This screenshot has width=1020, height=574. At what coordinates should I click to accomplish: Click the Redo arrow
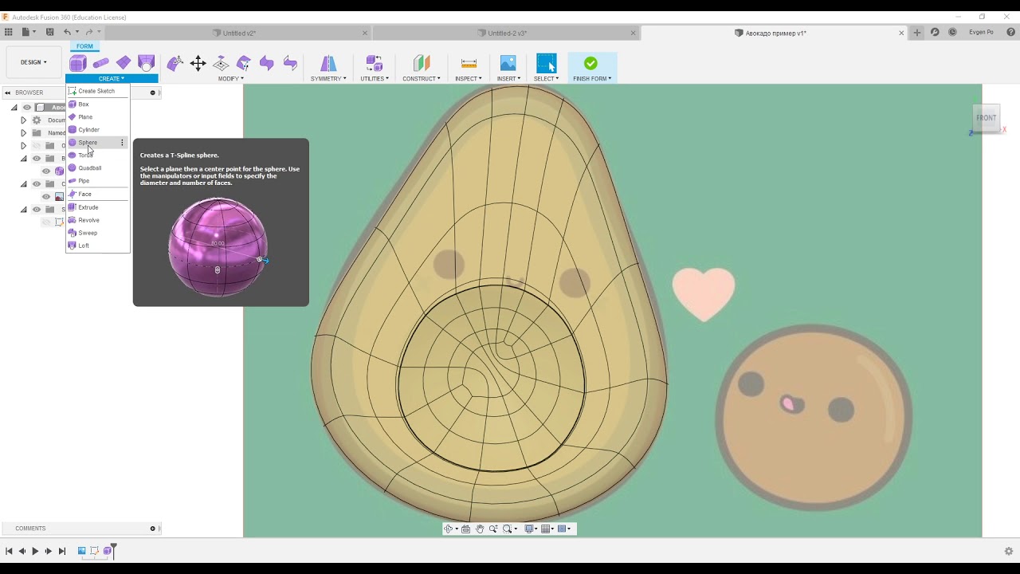click(x=89, y=33)
